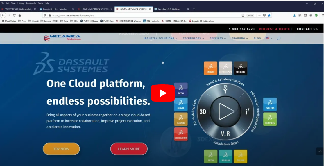Open the reader view icon
This screenshot has width=324, height=166.
(243, 15)
